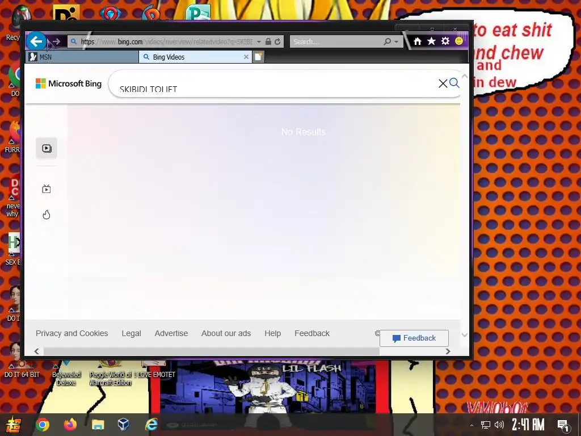Click the magnifier in the browser search box
The image size is (581, 436).
click(387, 41)
